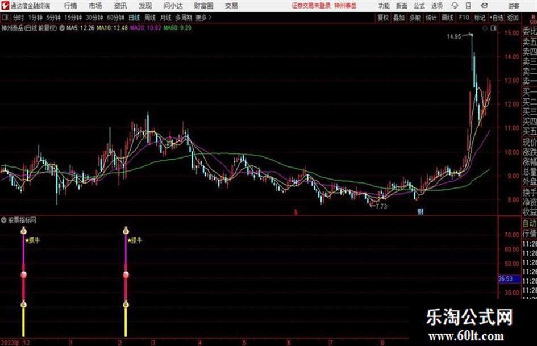Click the 36.53 indicator value box
537x346 pixels.
pyautogui.click(x=509, y=279)
